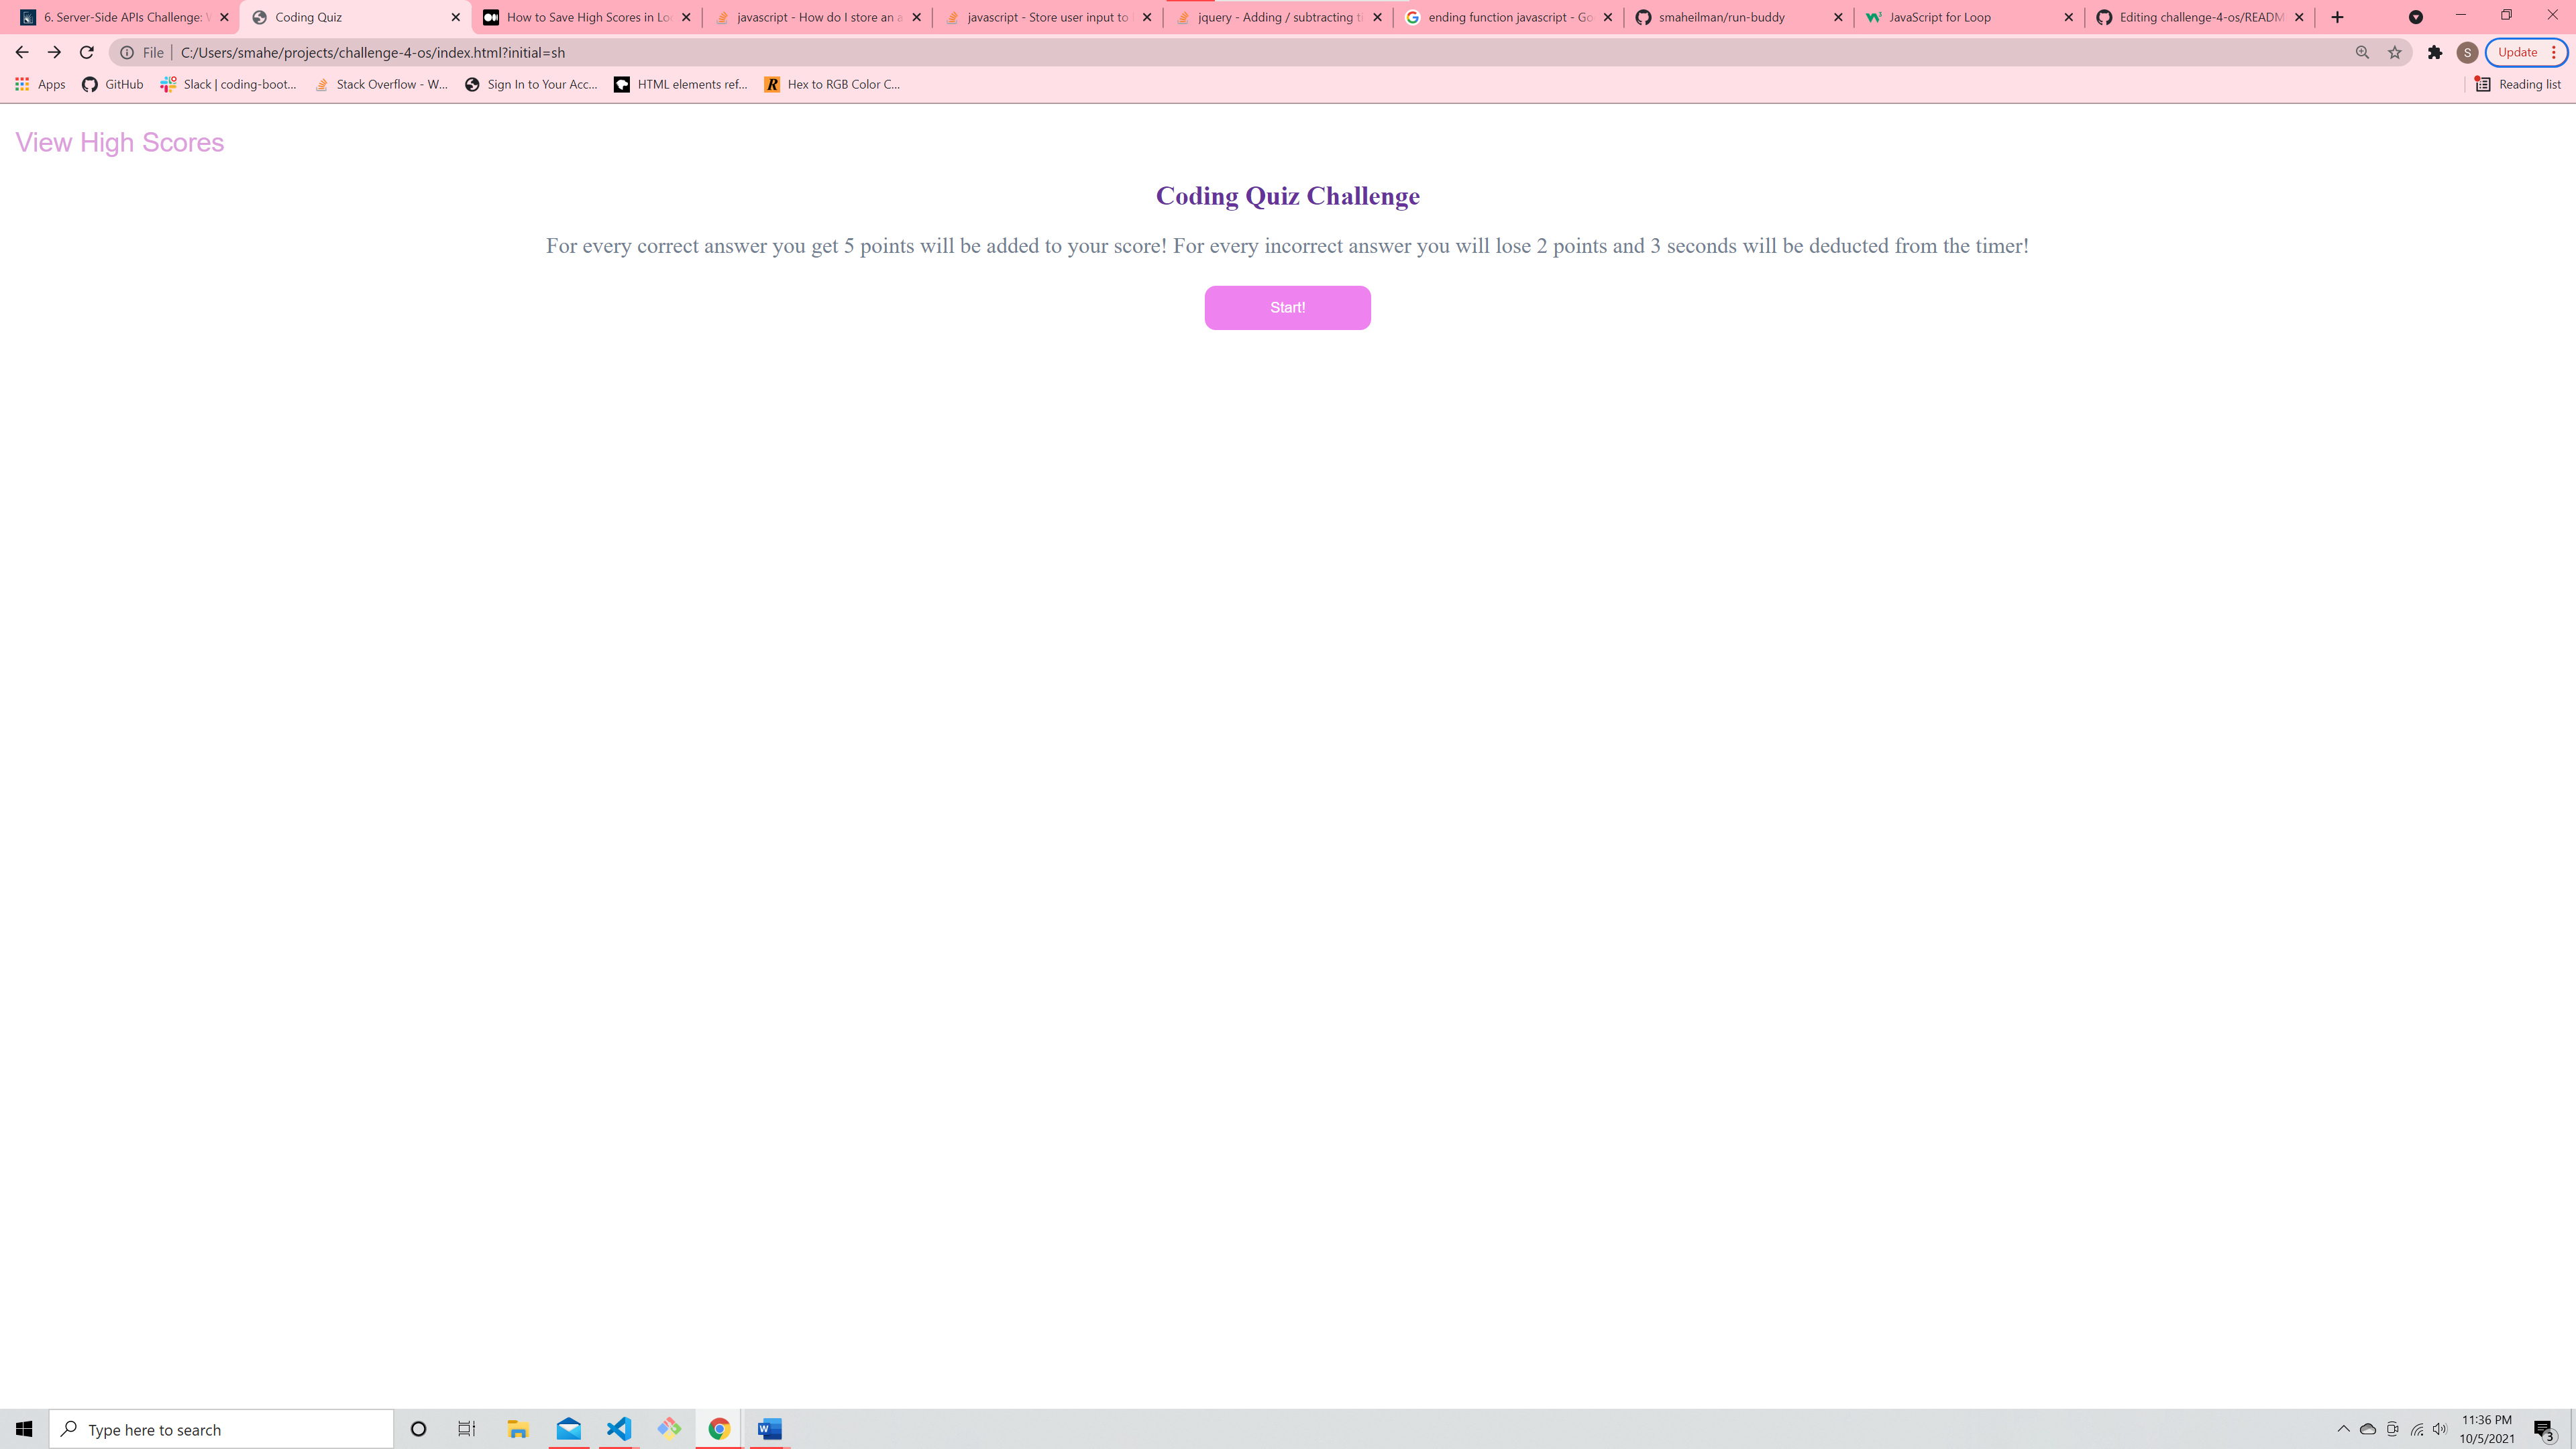
Task: Open the Hex to RGB Color bookmark
Action: [x=832, y=84]
